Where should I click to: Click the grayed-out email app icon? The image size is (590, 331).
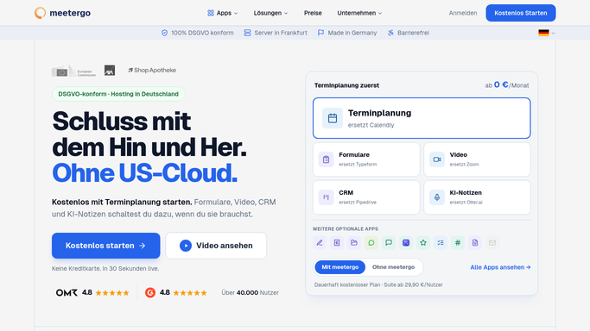pos(492,243)
